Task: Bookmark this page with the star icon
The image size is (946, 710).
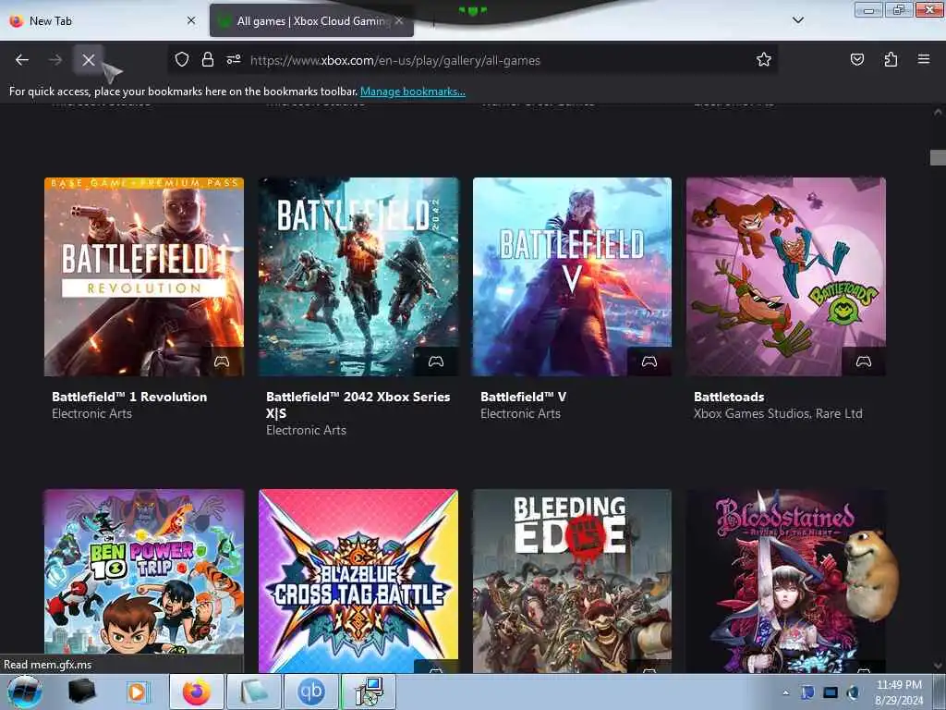Action: [x=764, y=59]
